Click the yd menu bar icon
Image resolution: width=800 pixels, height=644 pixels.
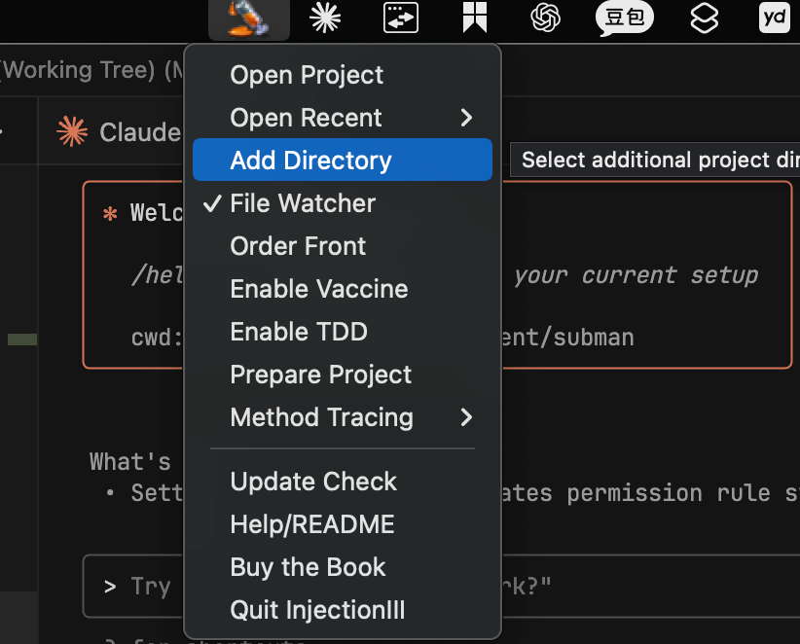[x=774, y=18]
